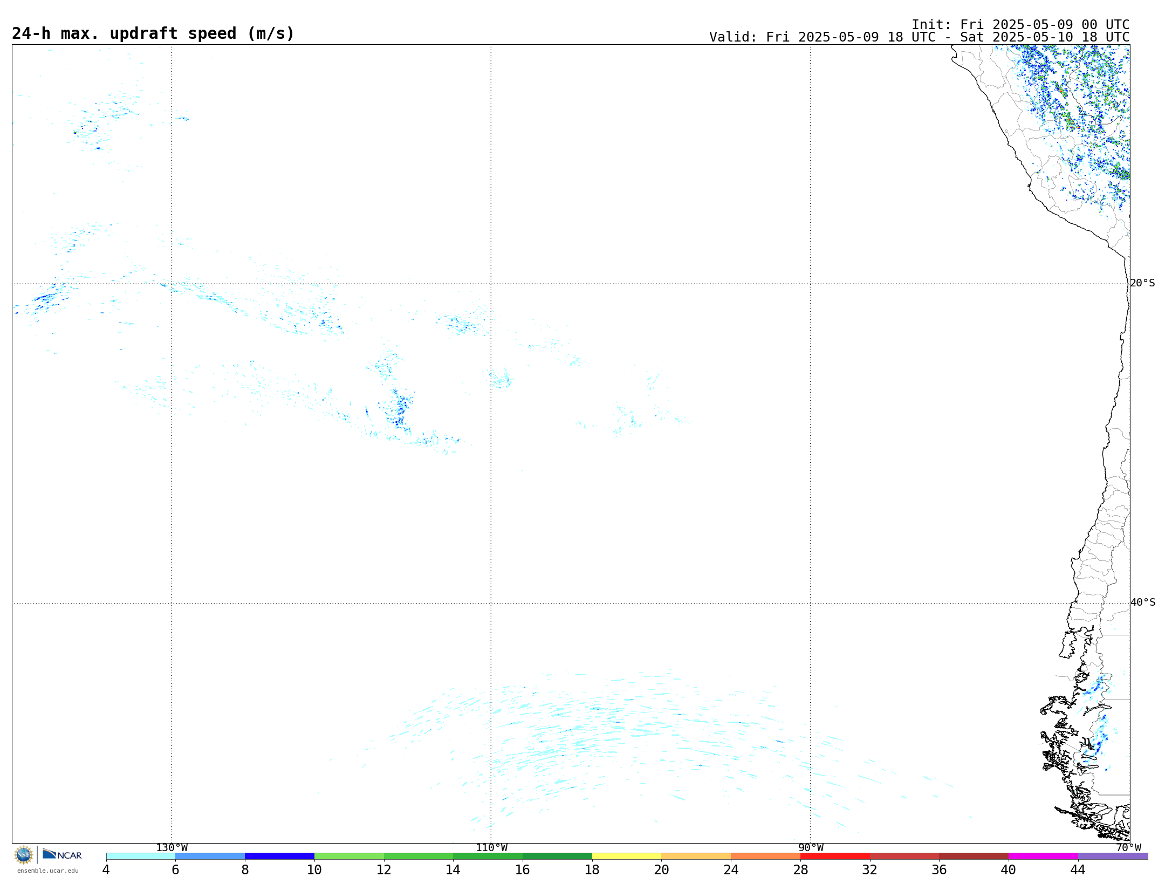Click the light orange 20–24 colorbar segment
The image size is (1165, 877).
[x=696, y=857]
